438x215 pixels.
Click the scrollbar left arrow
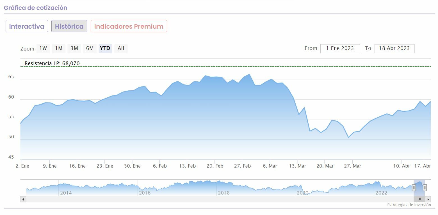tap(23, 199)
